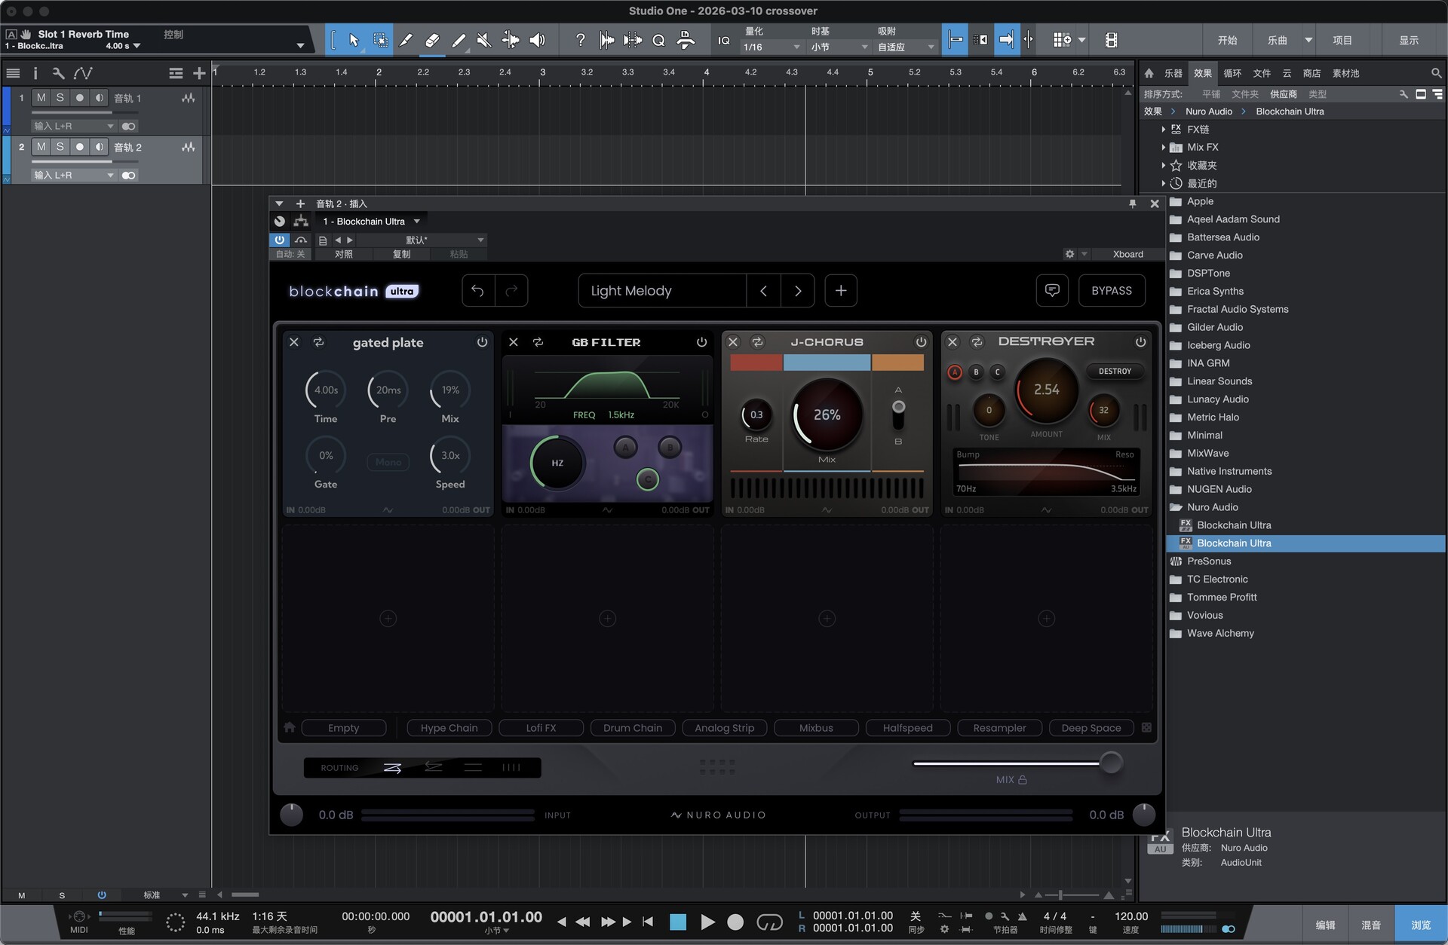
Task: Disable the plugin with the blue power button
Action: coord(279,240)
